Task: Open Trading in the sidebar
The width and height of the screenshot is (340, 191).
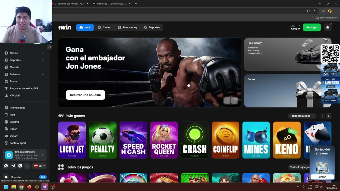Action: point(14,122)
